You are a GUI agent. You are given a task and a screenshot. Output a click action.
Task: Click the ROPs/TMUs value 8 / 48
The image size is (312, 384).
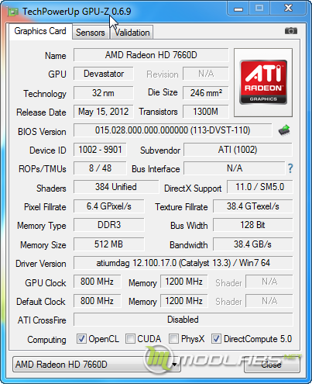[100, 168]
